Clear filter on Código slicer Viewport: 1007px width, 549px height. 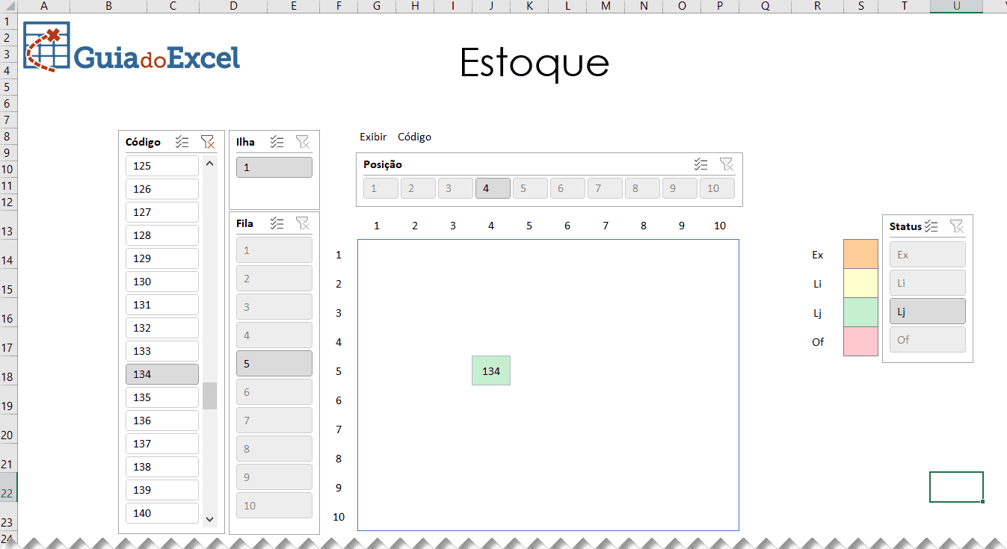coord(208,142)
